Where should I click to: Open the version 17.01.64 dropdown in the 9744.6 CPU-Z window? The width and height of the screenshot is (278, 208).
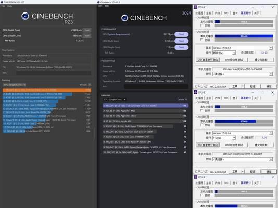(243, 48)
